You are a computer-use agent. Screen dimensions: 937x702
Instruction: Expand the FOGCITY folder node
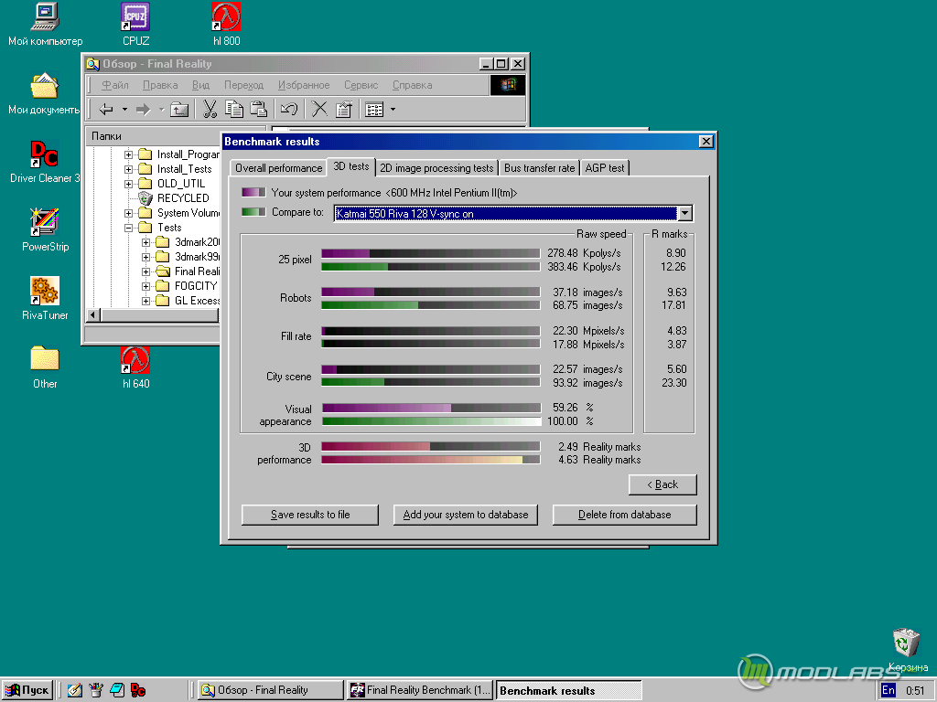[146, 286]
